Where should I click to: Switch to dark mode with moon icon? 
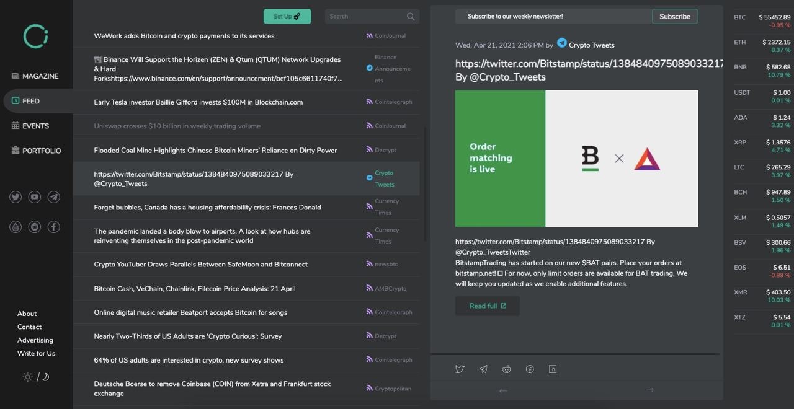click(45, 377)
